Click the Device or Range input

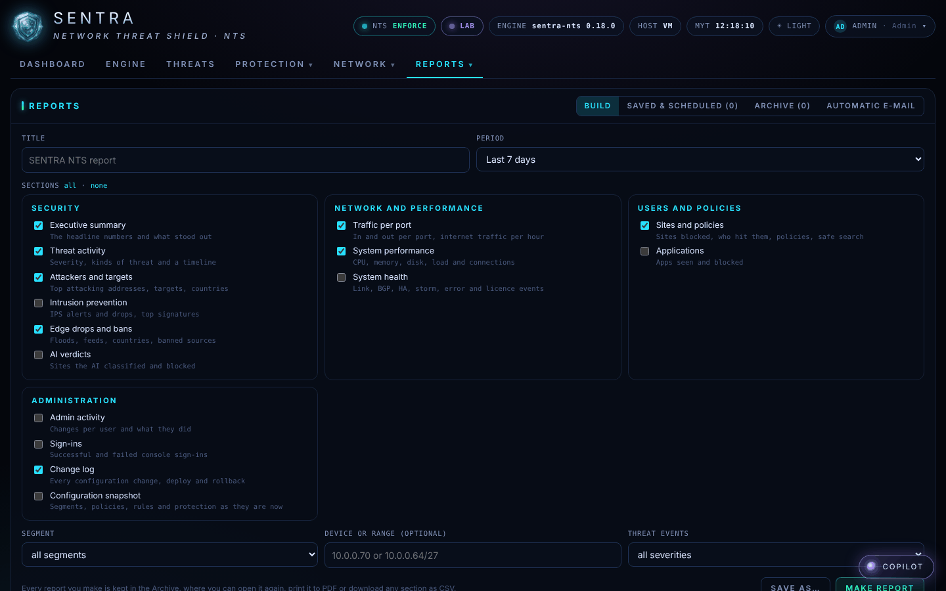tap(473, 556)
